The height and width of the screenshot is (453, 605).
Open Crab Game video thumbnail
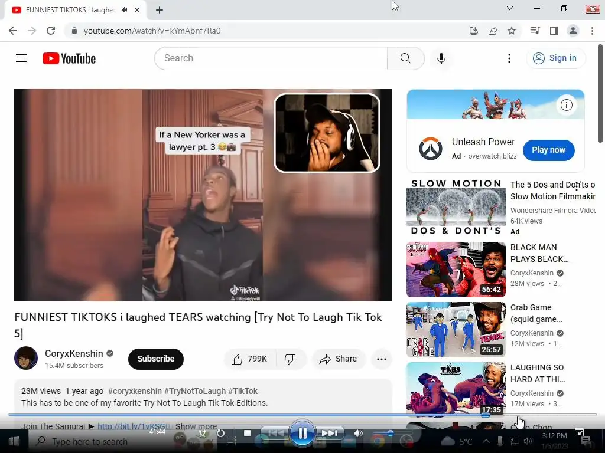456,330
